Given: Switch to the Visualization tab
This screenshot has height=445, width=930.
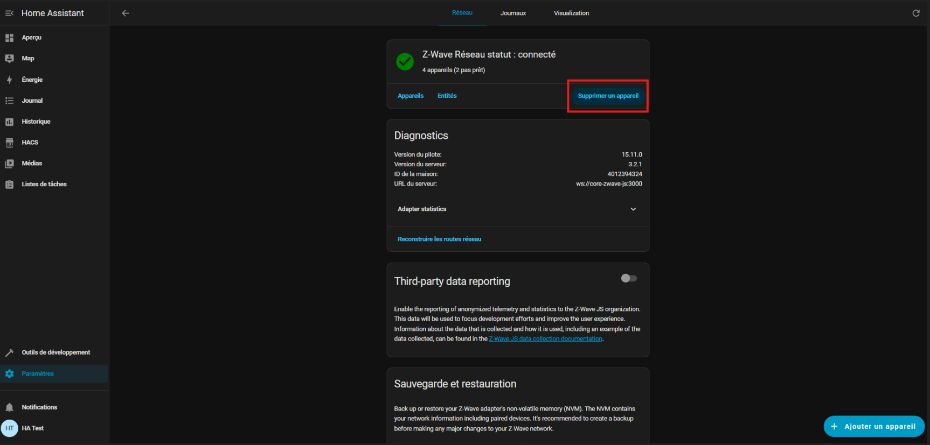Looking at the screenshot, I should tap(571, 13).
